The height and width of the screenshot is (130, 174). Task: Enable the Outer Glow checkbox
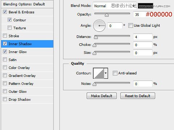[x=5, y=91]
